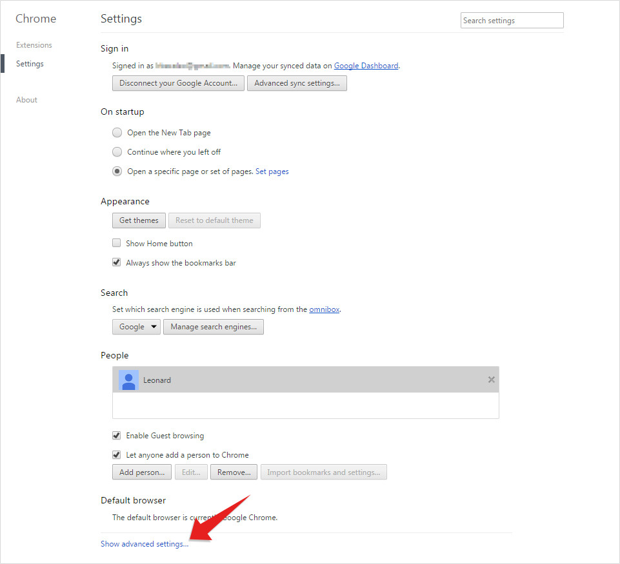Open the Google search engine dropdown
The width and height of the screenshot is (620, 564).
(136, 327)
